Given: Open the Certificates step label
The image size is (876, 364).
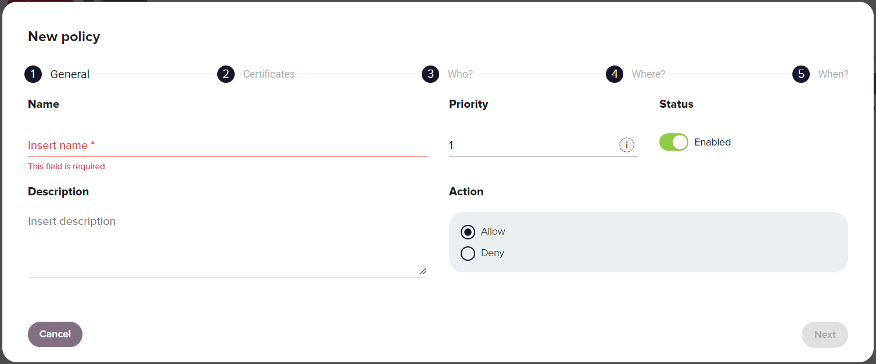Looking at the screenshot, I should (x=269, y=74).
